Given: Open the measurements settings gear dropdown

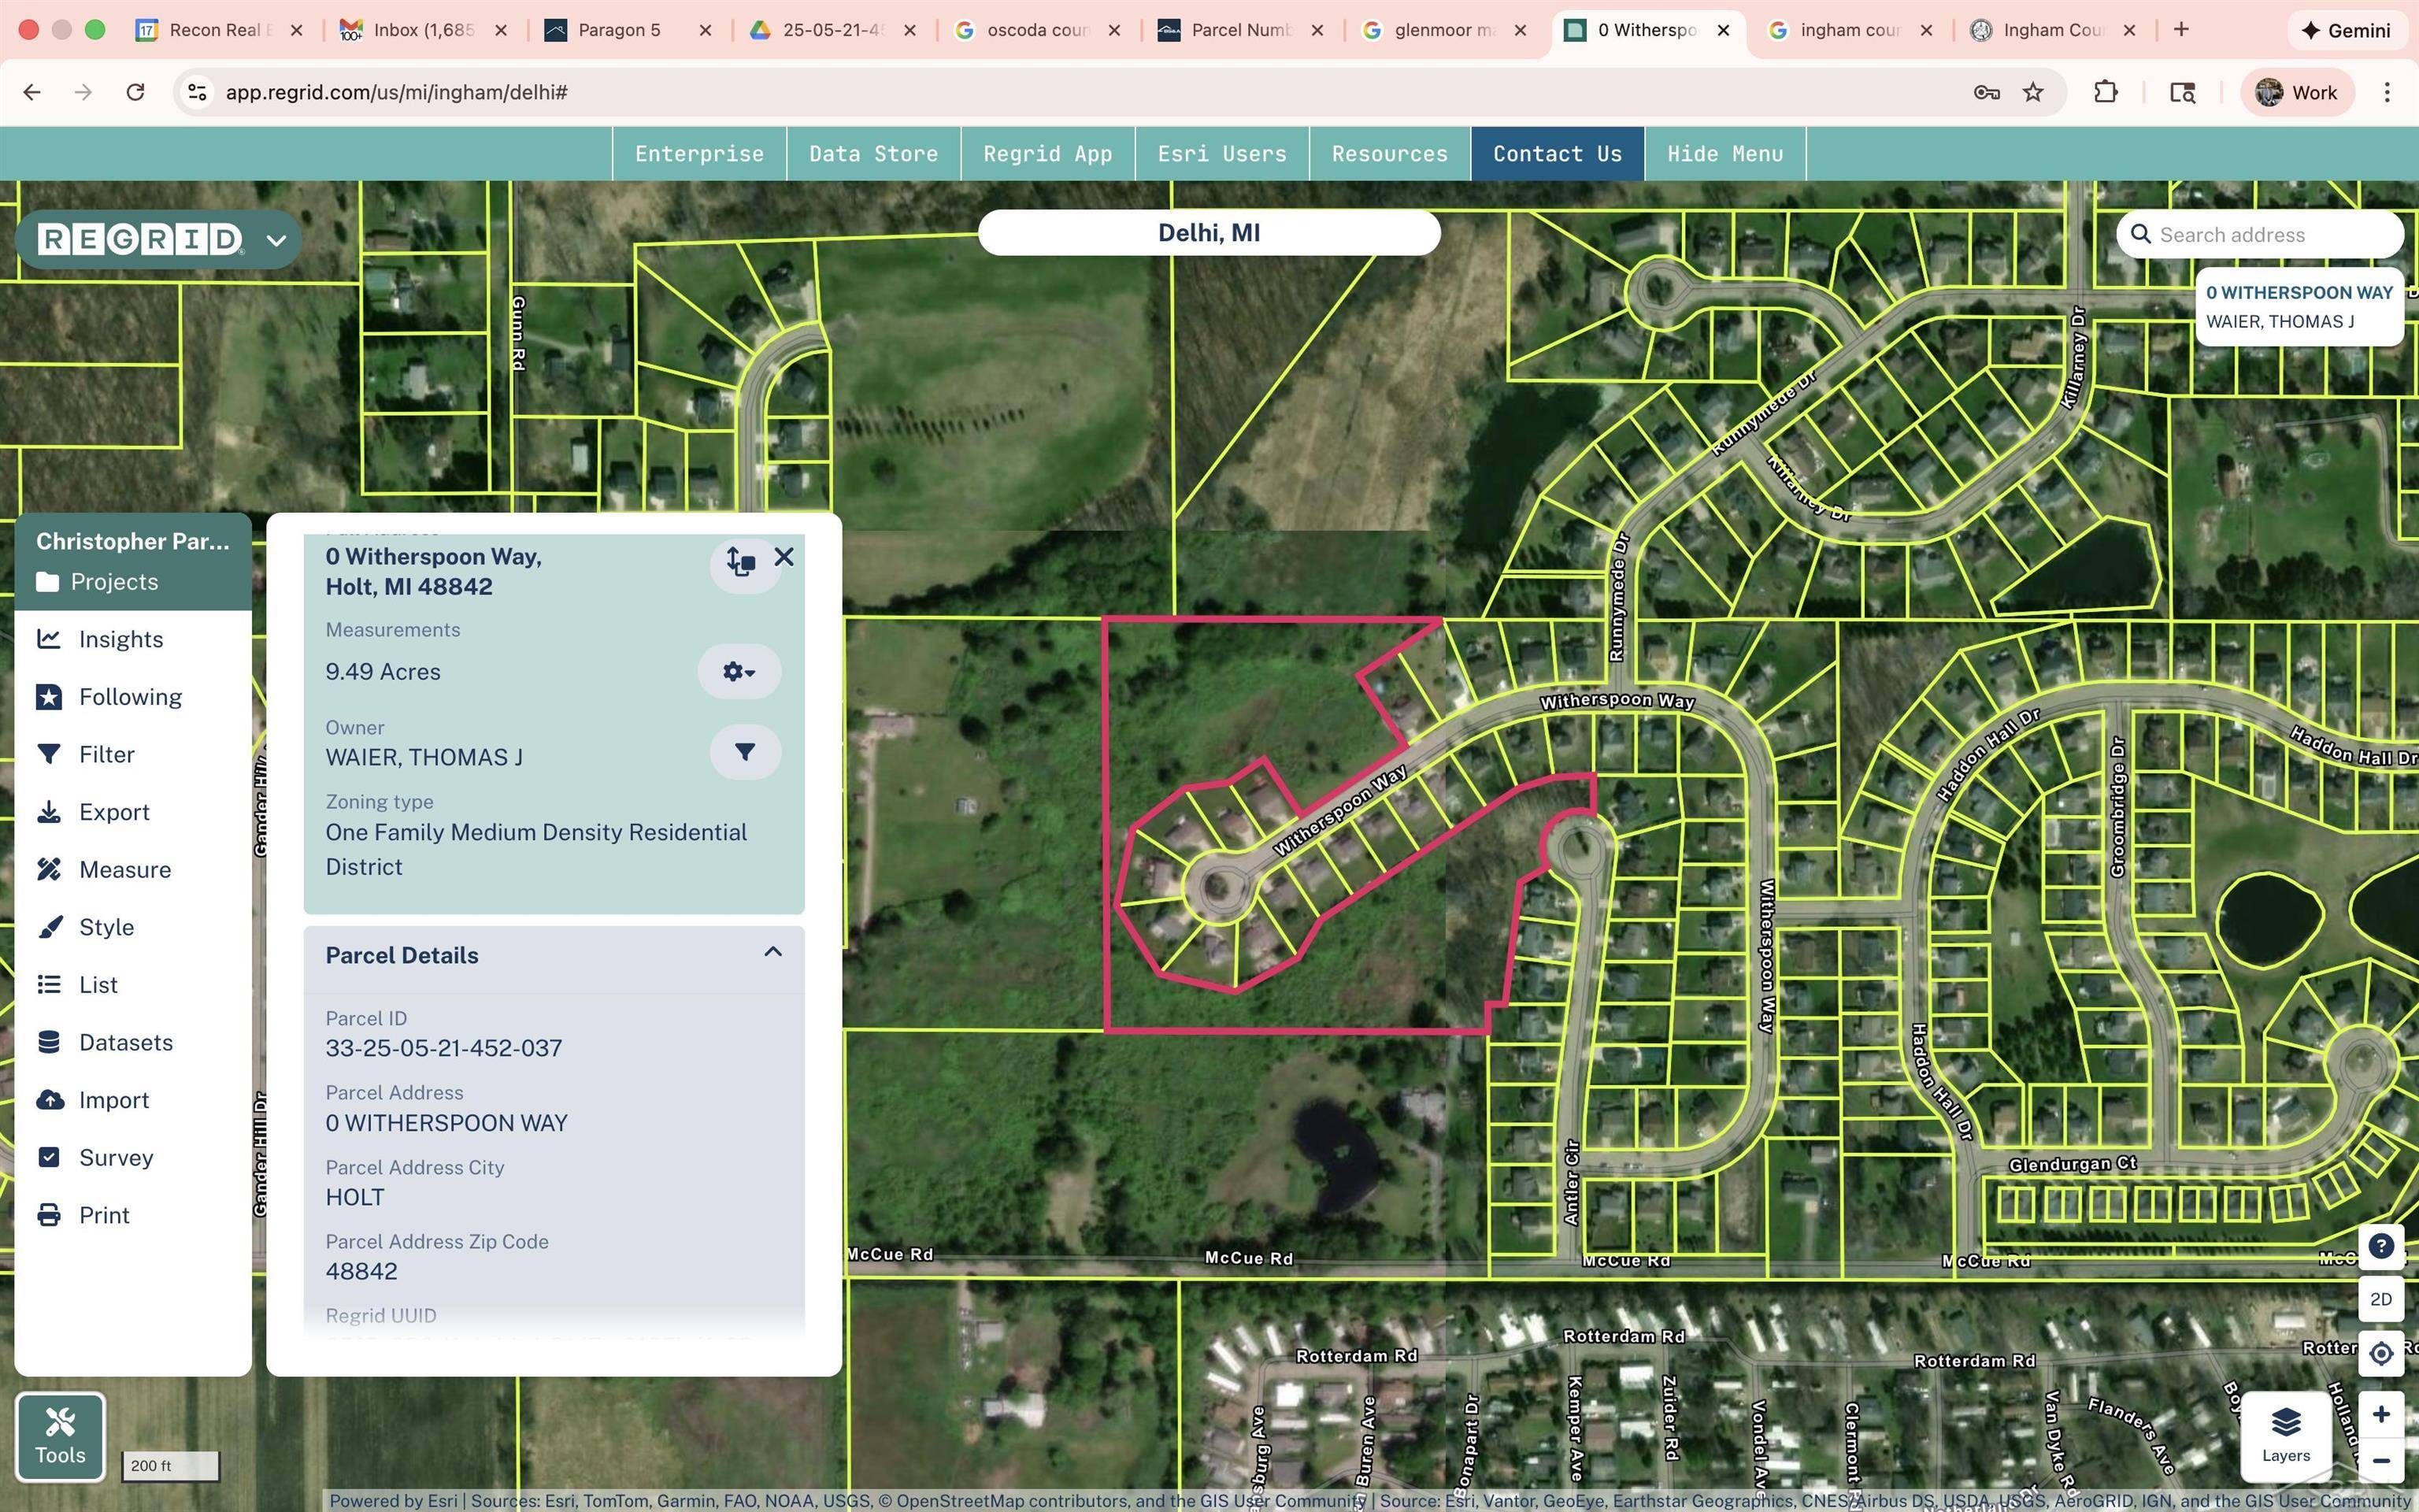Looking at the screenshot, I should point(739,672).
